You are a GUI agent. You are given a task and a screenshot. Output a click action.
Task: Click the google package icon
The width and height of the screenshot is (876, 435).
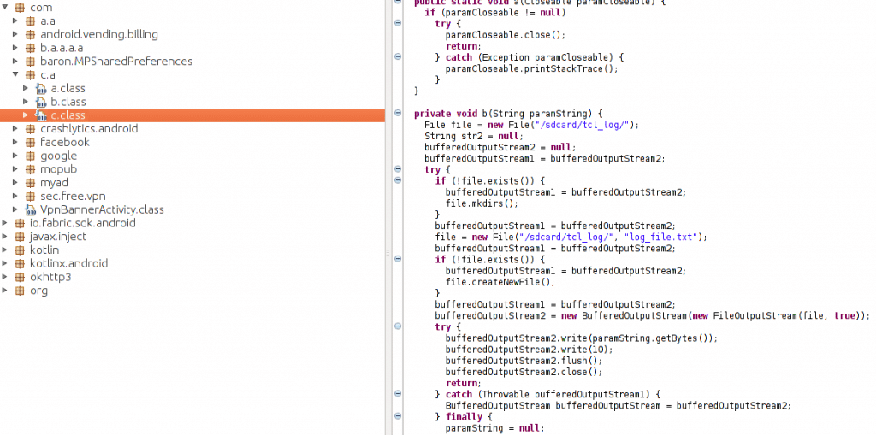coord(30,156)
